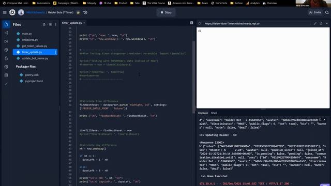Open search in top right corner
Image resolution: width=331 pixels, height=186 pixels.
[327, 12]
